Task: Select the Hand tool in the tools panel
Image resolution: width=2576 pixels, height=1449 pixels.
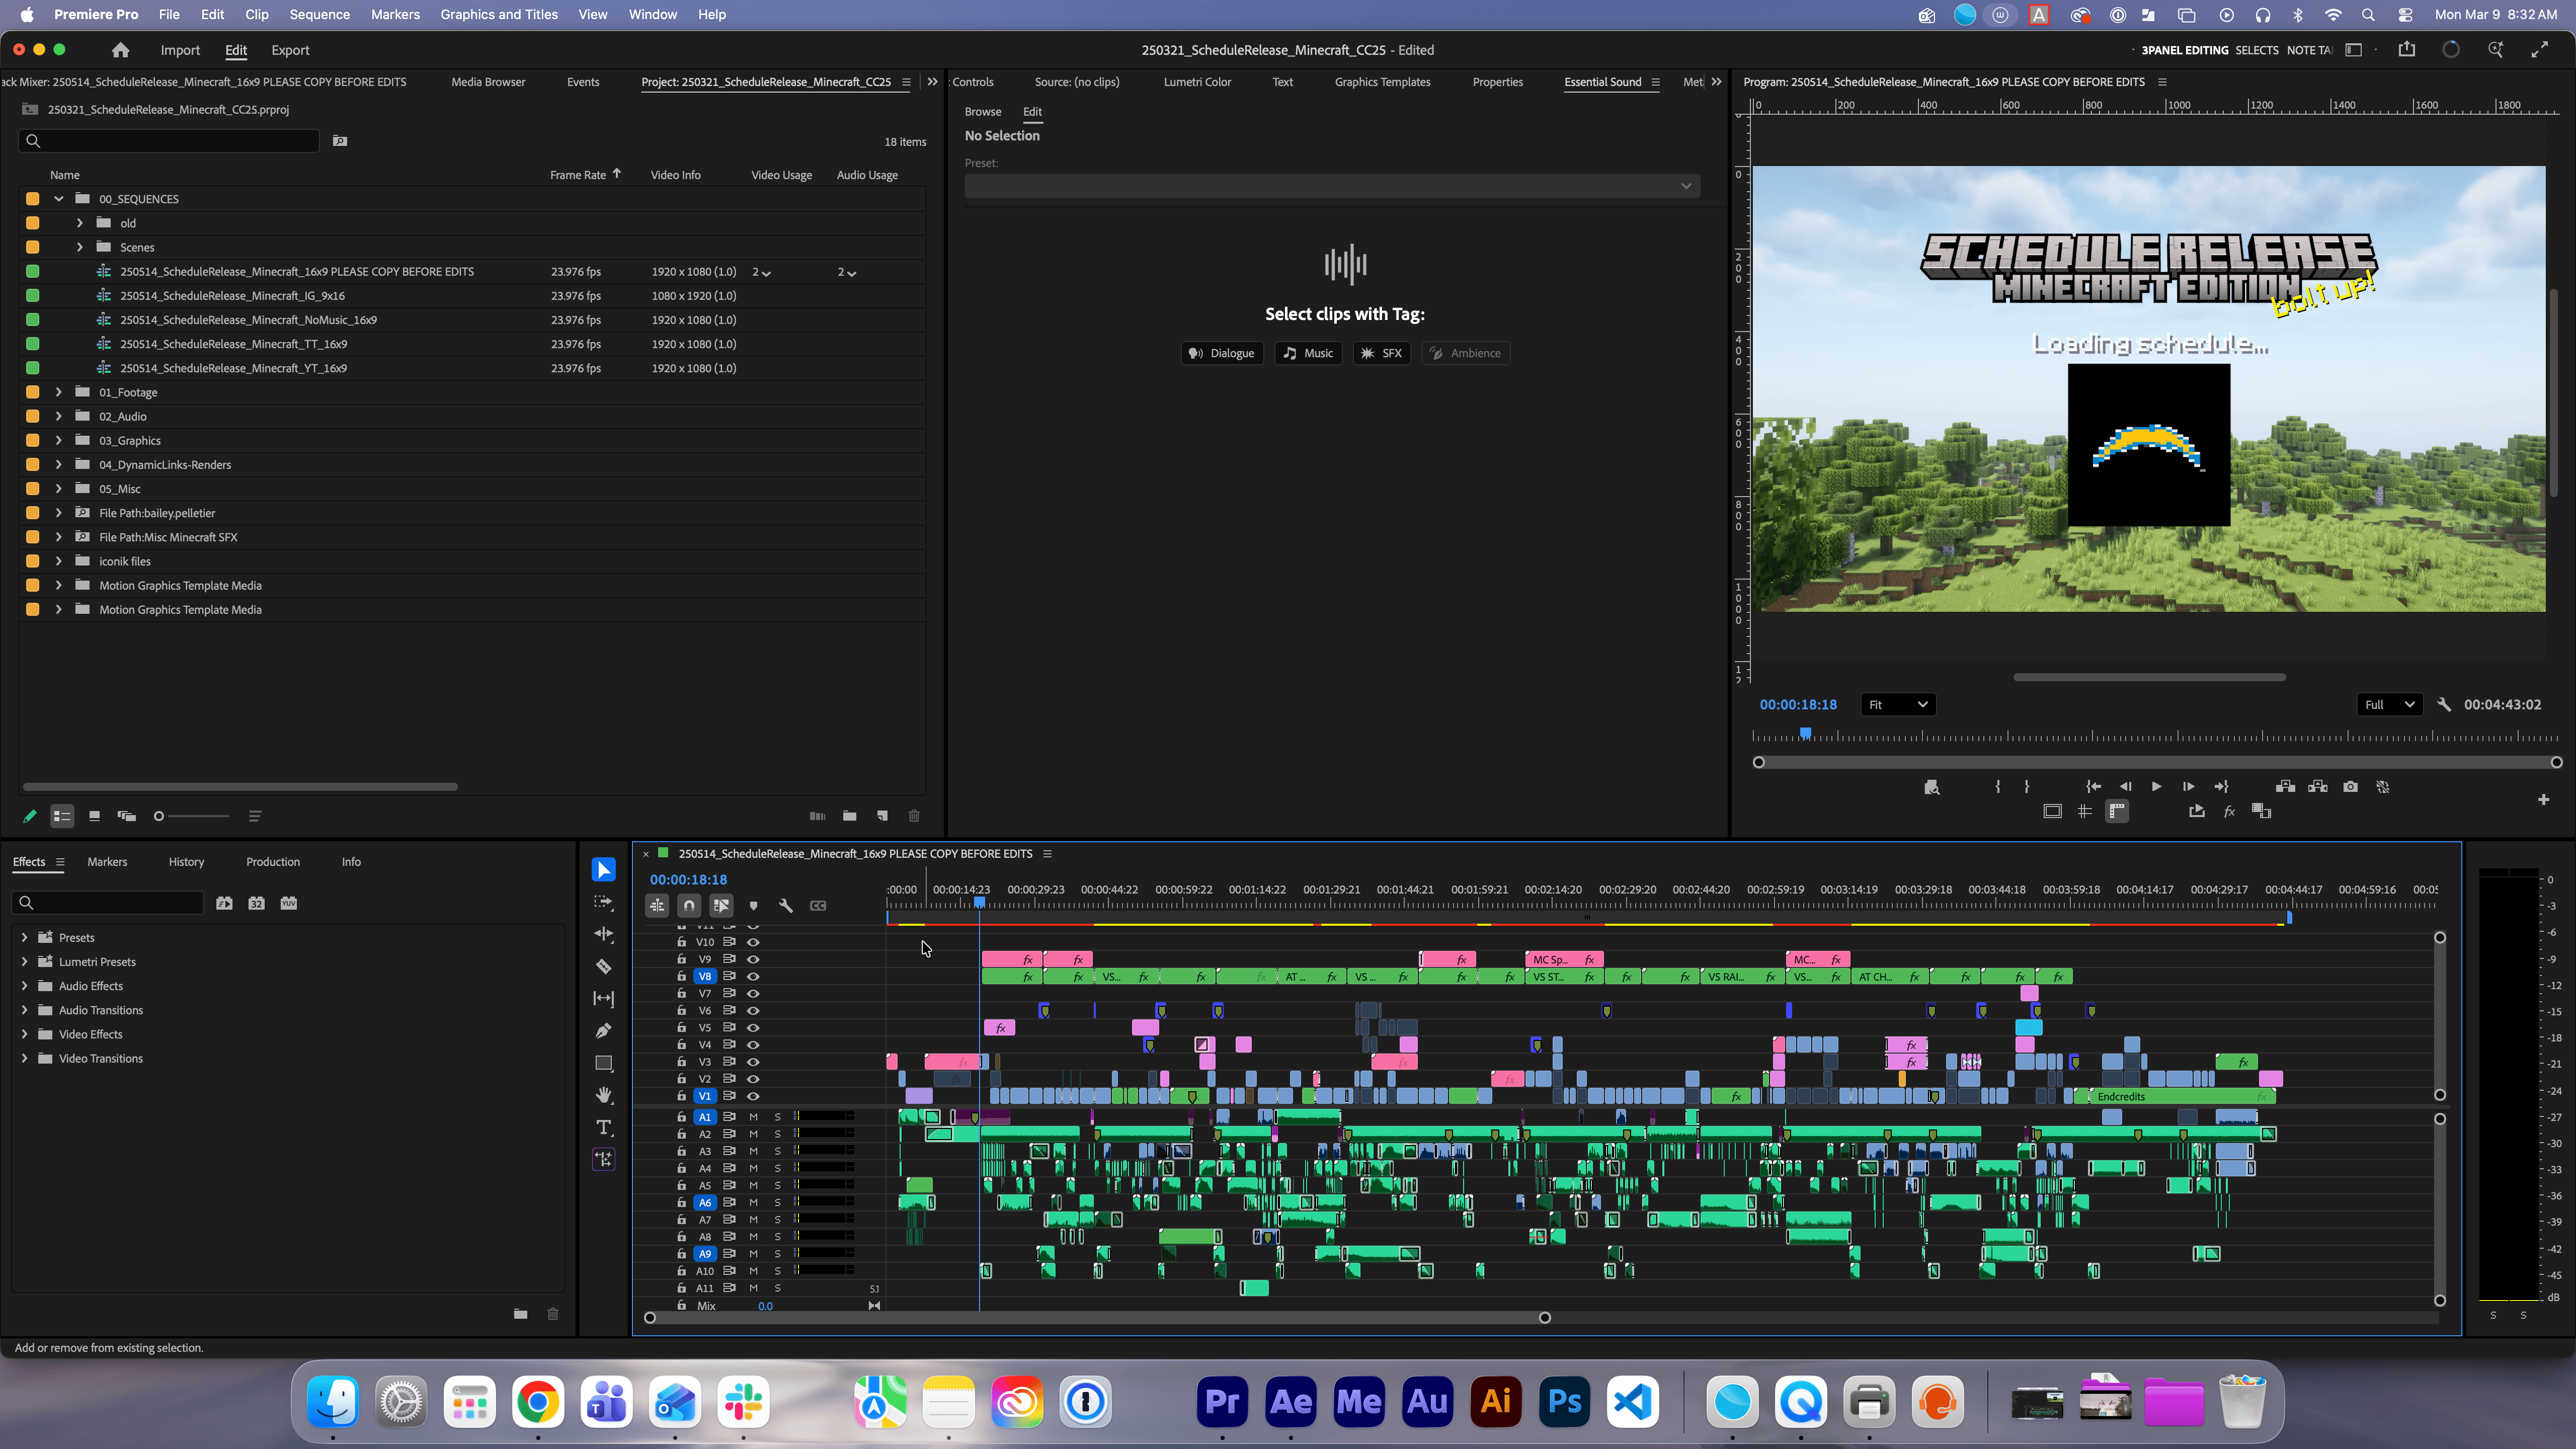Action: click(603, 1095)
